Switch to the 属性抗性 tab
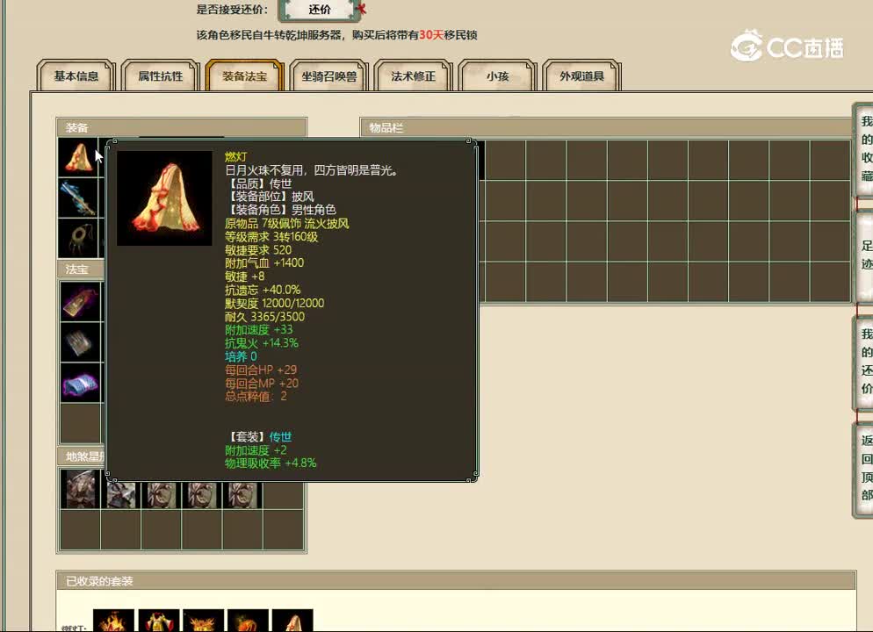 (161, 75)
